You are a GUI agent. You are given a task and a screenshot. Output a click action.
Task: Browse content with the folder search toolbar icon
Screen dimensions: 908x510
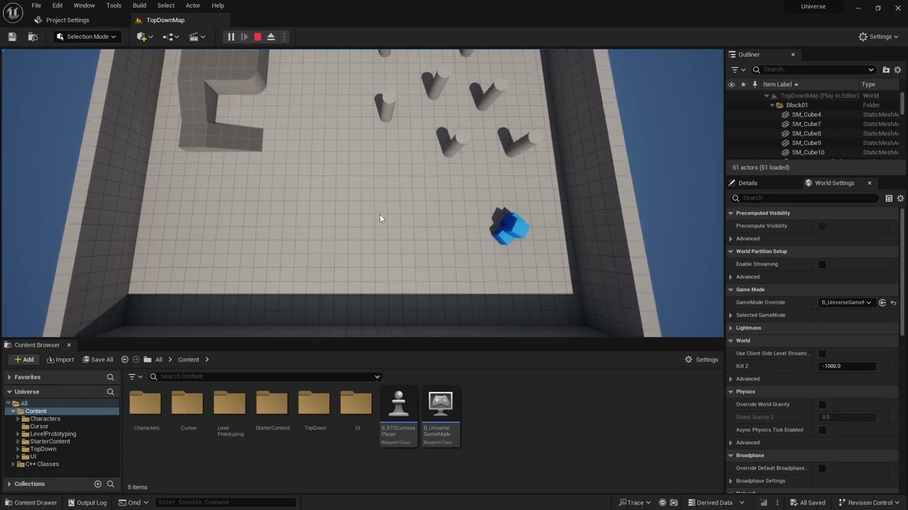tap(33, 37)
